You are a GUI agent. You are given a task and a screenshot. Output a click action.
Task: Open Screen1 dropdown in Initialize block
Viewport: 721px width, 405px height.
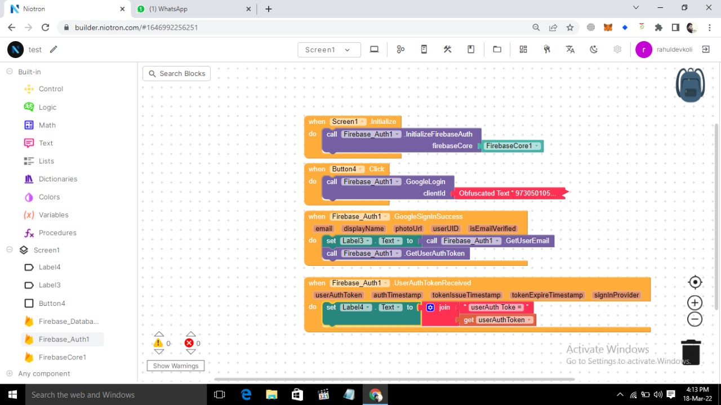[x=348, y=122]
